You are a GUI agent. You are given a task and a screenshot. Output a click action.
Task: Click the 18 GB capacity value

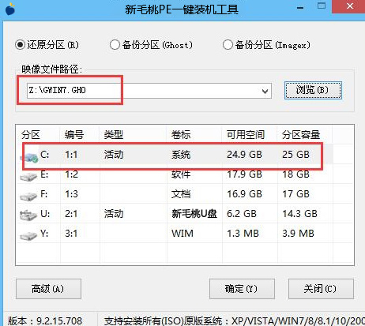pos(295,174)
